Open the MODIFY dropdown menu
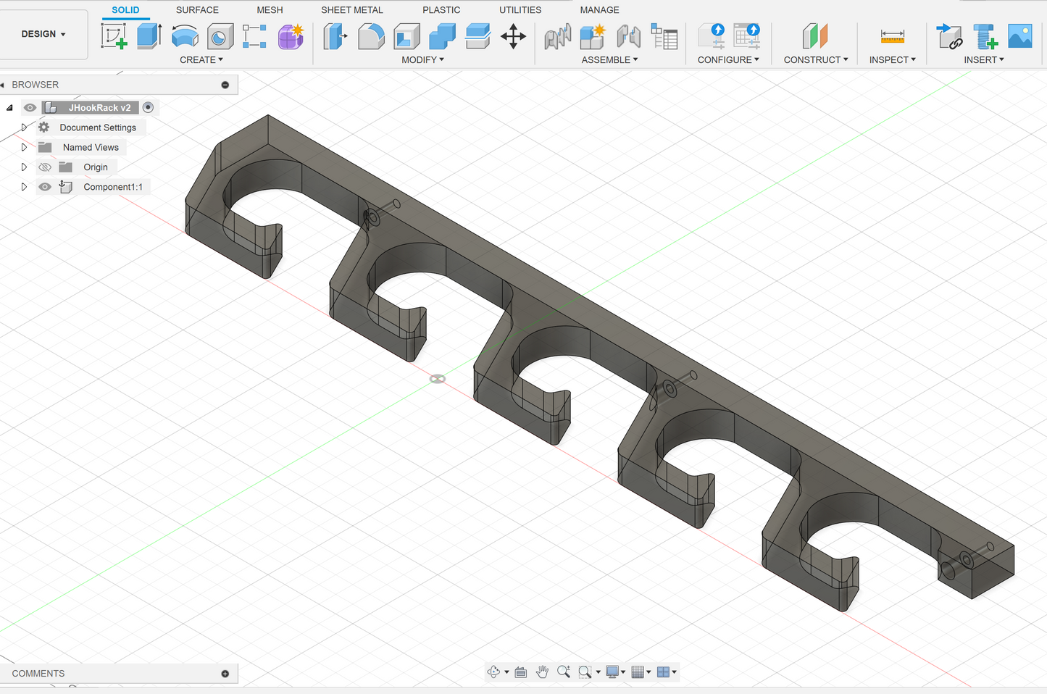Viewport: 1047px width, 694px height. [x=423, y=60]
